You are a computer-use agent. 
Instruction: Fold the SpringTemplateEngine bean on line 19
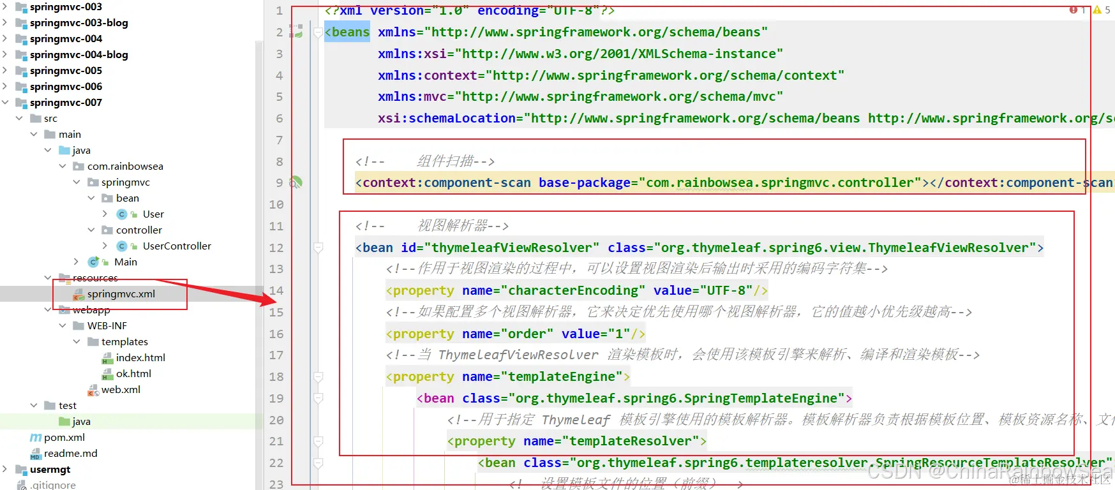318,398
